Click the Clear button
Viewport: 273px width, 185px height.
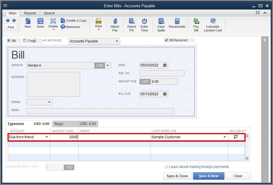click(238, 176)
